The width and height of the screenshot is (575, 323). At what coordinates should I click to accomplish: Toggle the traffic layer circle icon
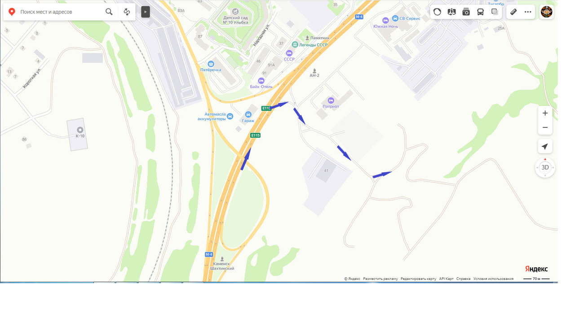coord(438,12)
